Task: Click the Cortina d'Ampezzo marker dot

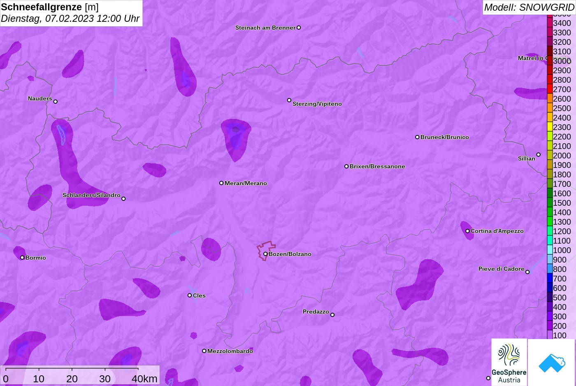Action: [467, 231]
